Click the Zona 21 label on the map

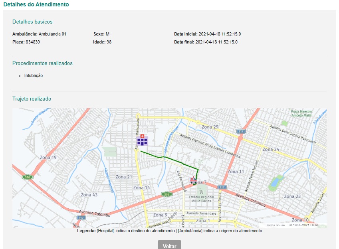[124, 177]
